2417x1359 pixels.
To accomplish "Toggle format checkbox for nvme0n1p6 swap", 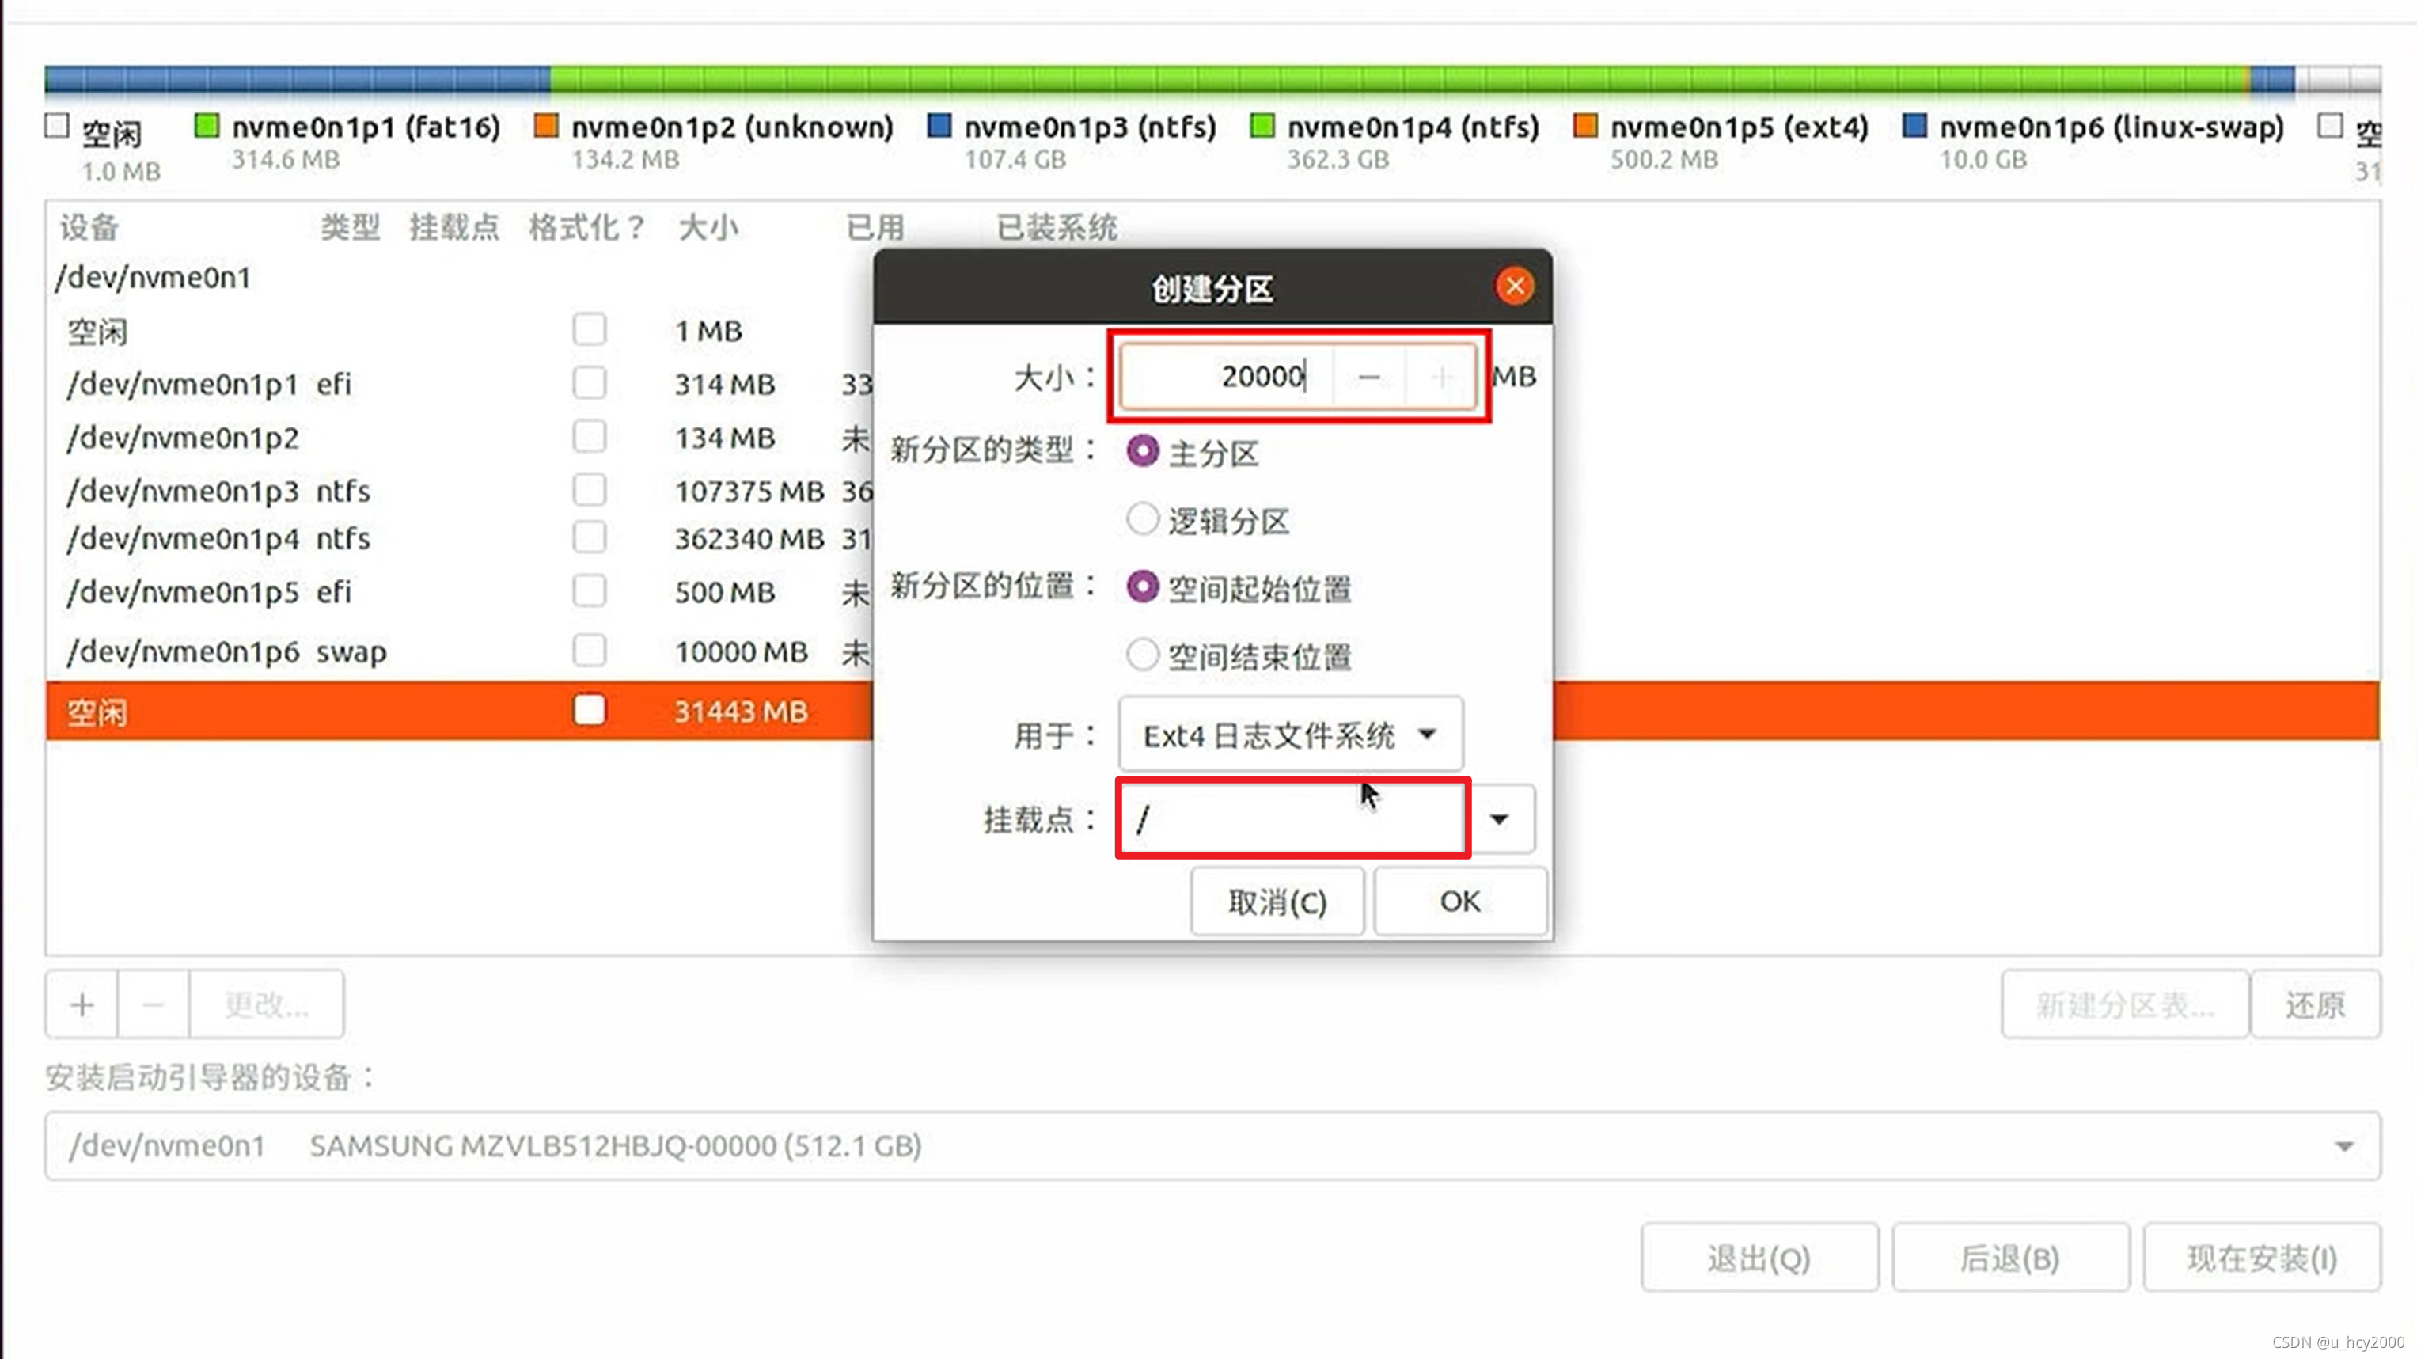I will pyautogui.click(x=590, y=651).
